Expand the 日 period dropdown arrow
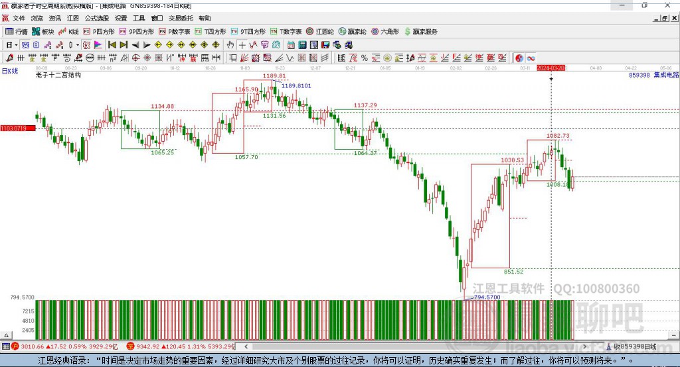This screenshot has width=680, height=367. click(x=16, y=44)
